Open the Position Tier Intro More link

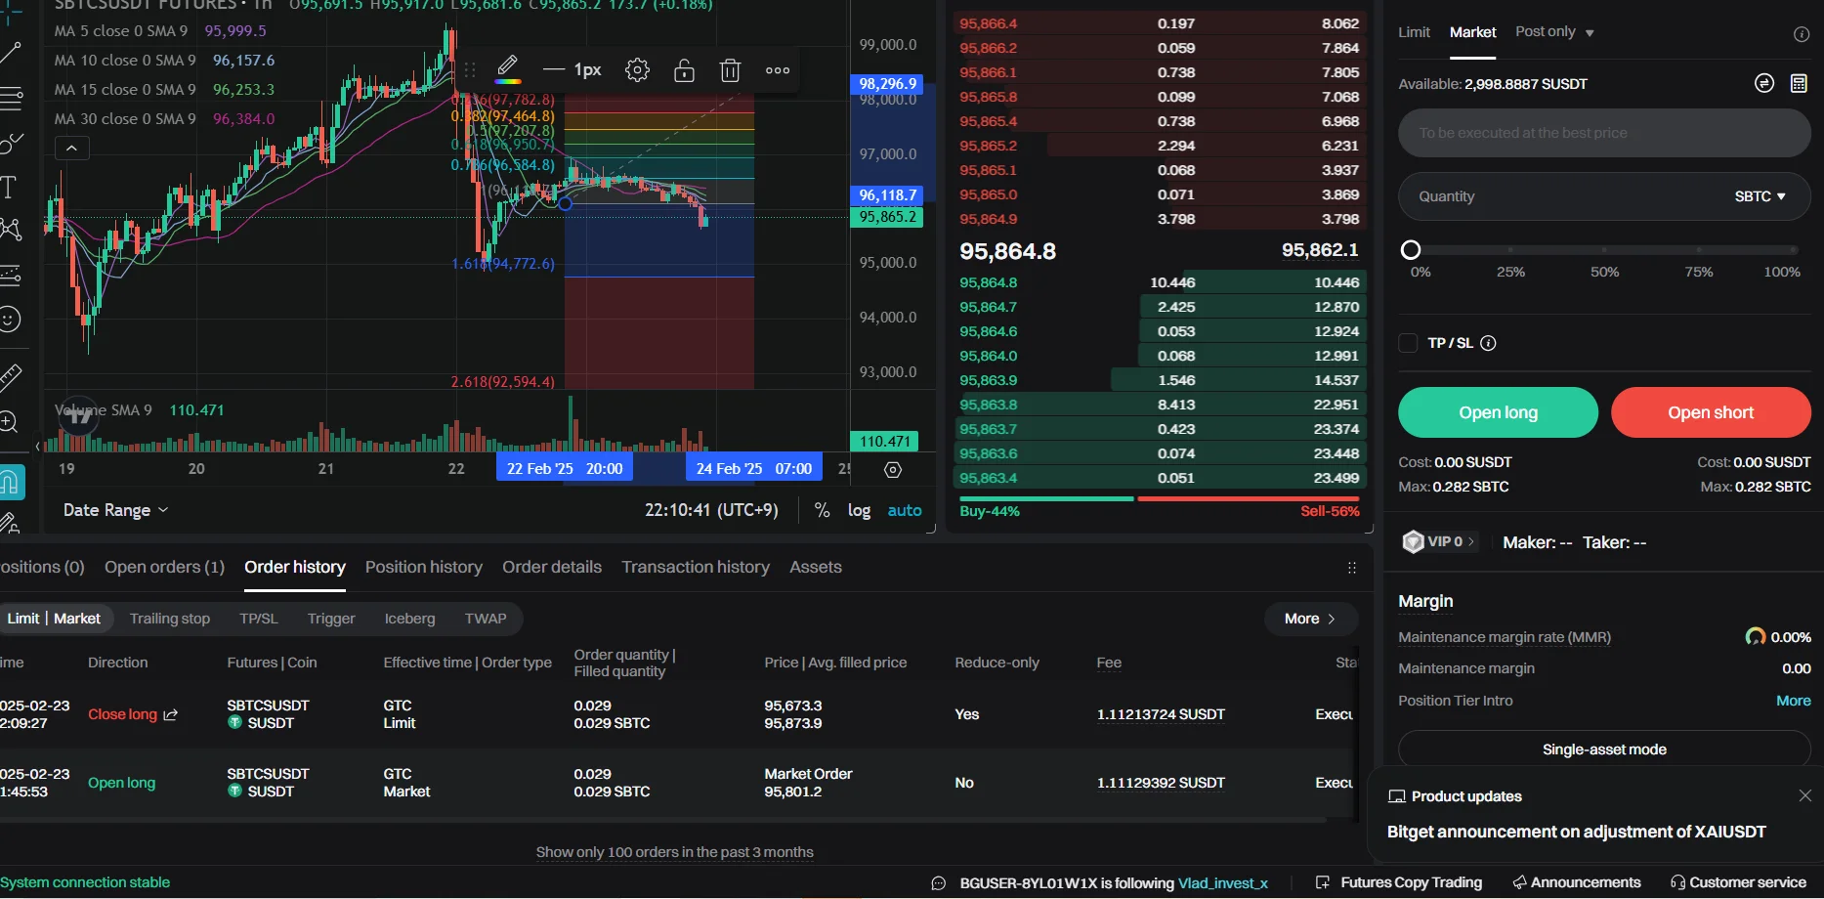(x=1794, y=701)
